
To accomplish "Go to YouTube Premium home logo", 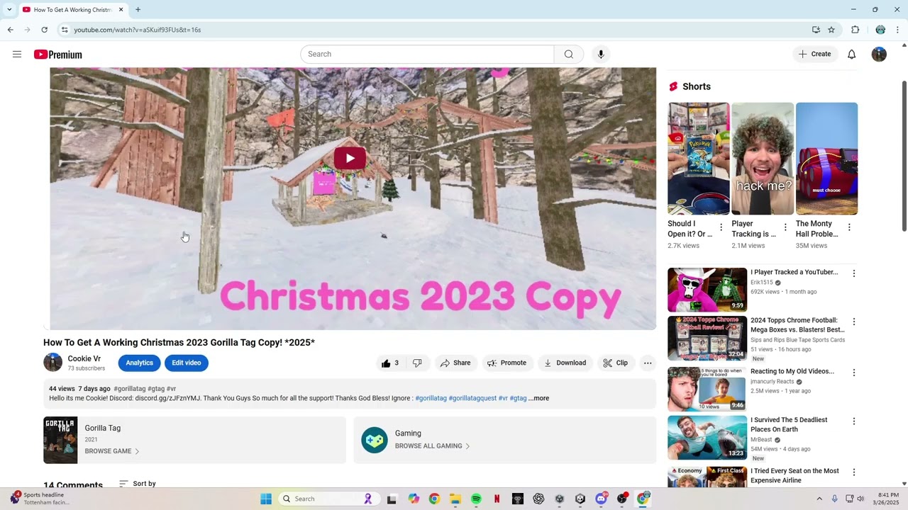I will (x=58, y=55).
